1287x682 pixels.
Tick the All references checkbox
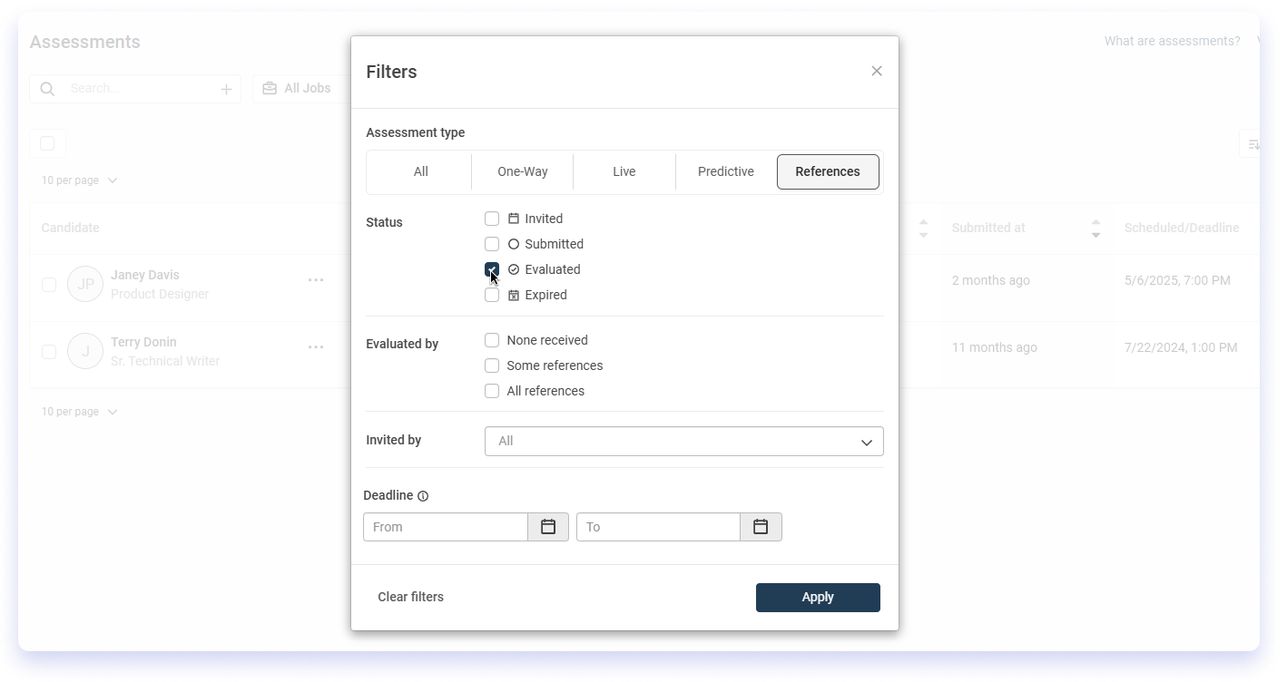tap(492, 391)
